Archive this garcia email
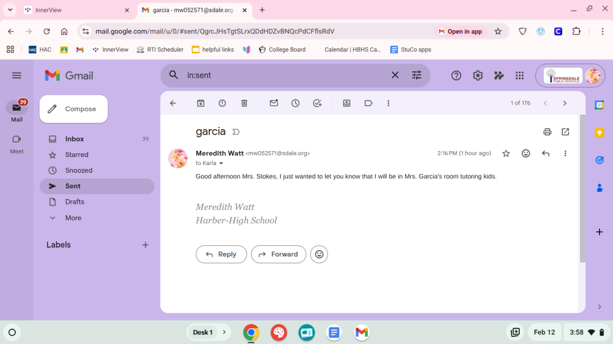This screenshot has height=344, width=613. (x=201, y=103)
